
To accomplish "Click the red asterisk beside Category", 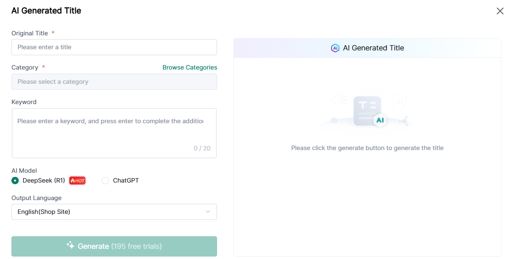I will tap(44, 67).
